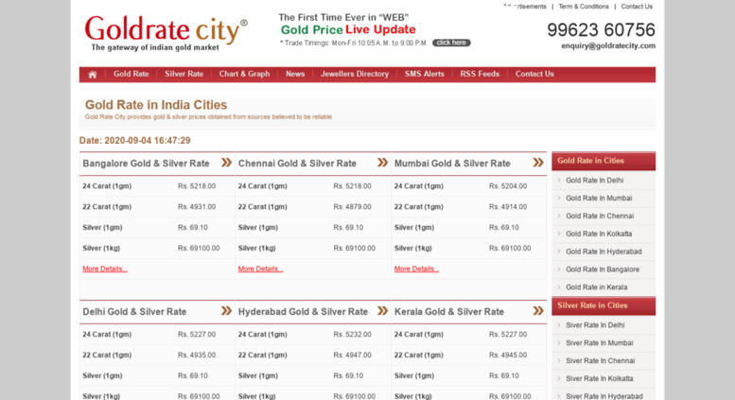The image size is (735, 400).
Task: Click phone number 99623 60756
Action: coord(601,30)
